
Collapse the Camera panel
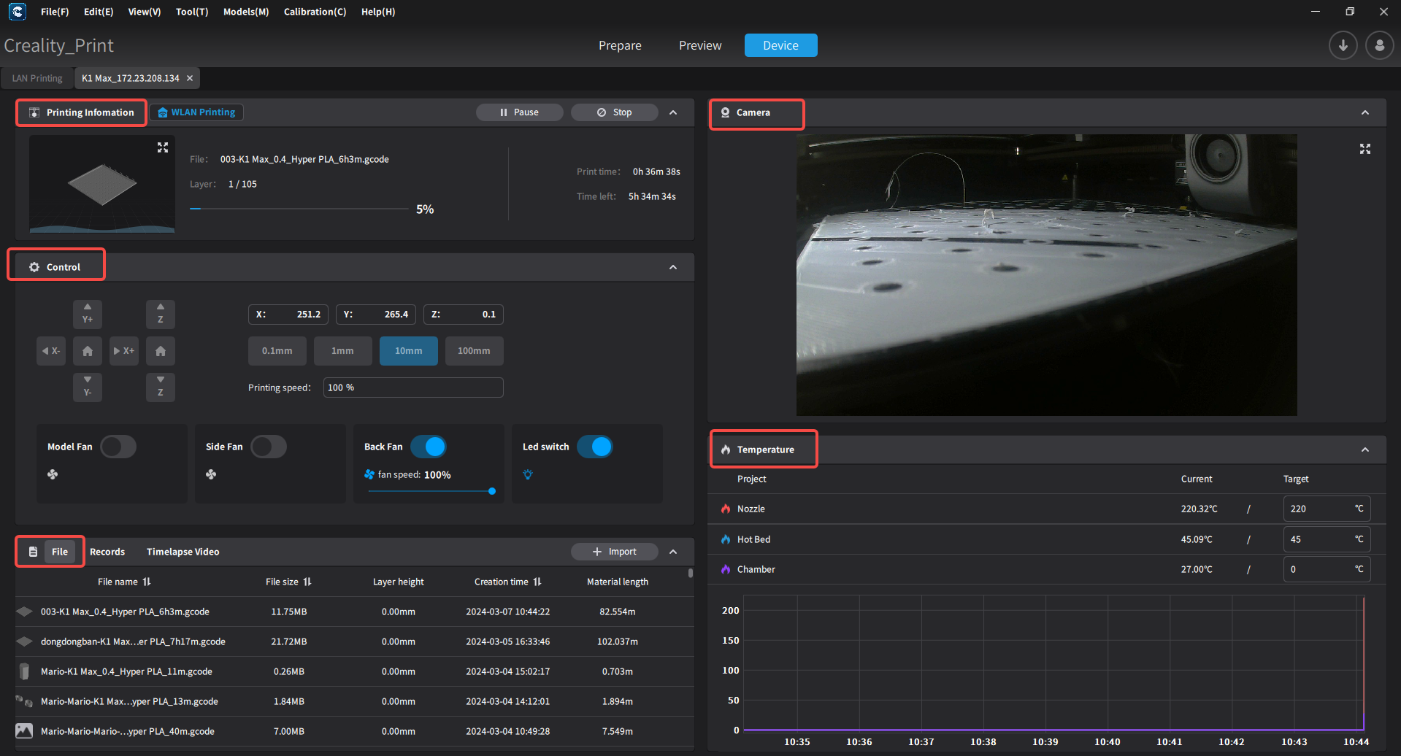pos(1365,112)
